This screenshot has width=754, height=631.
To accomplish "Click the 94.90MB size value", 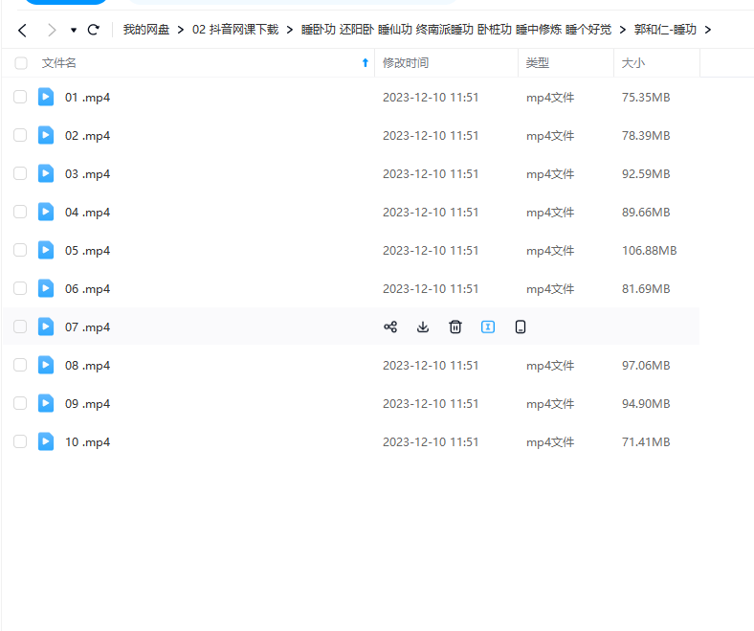I will coord(646,404).
